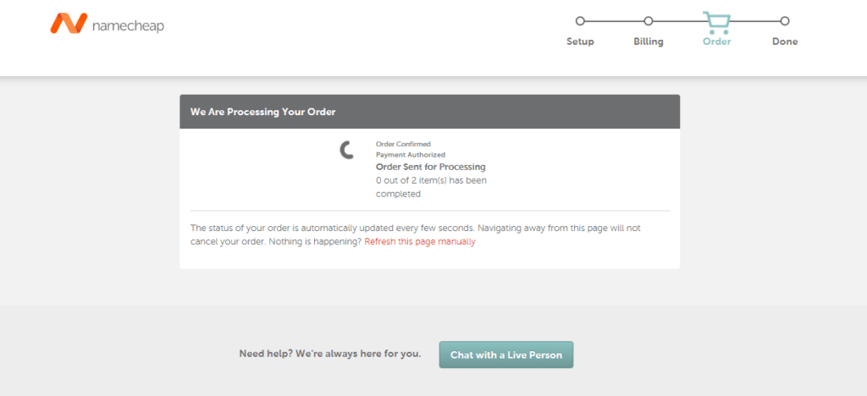Click the 'Payment Authorized' status text
The width and height of the screenshot is (867, 396).
pyautogui.click(x=409, y=155)
